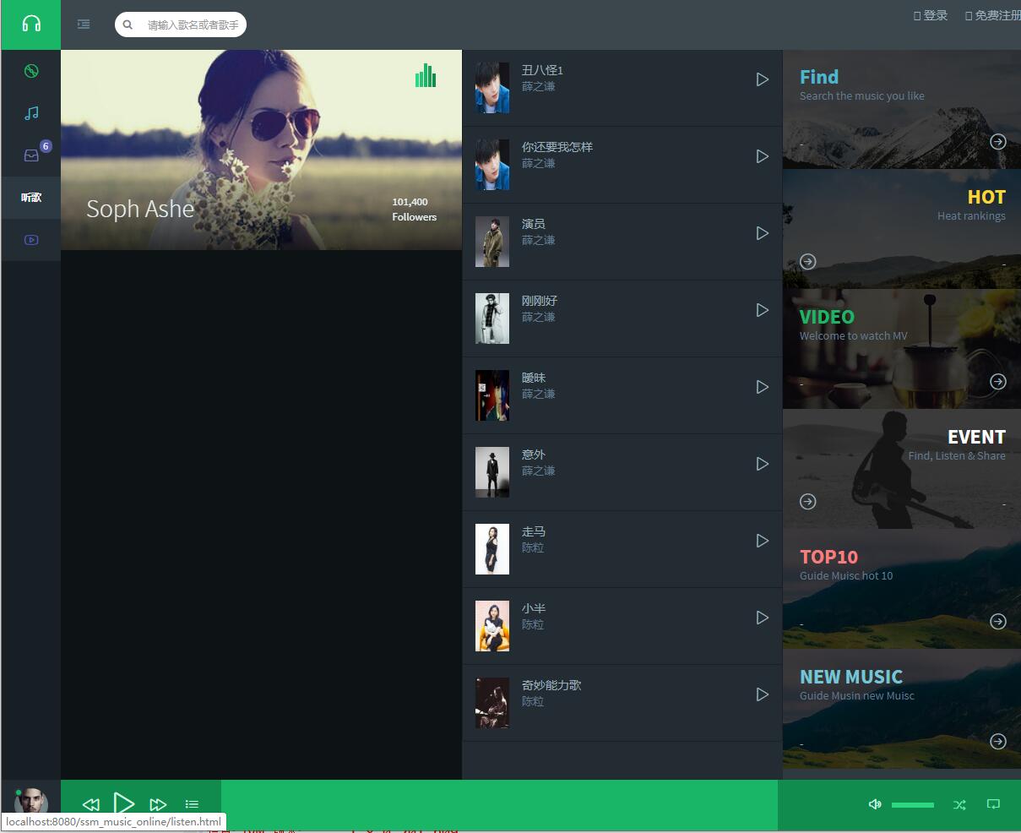
Task: Click the magnifier icon in the search box
Action: coord(128,24)
